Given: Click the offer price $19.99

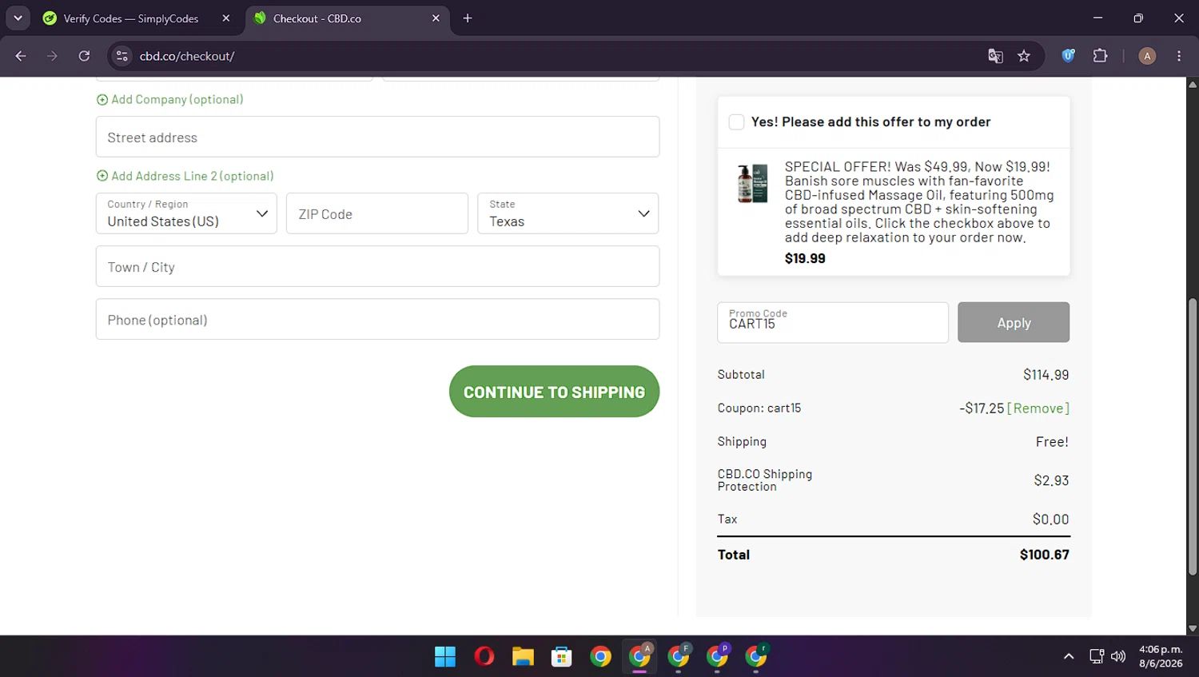Looking at the screenshot, I should 805,258.
